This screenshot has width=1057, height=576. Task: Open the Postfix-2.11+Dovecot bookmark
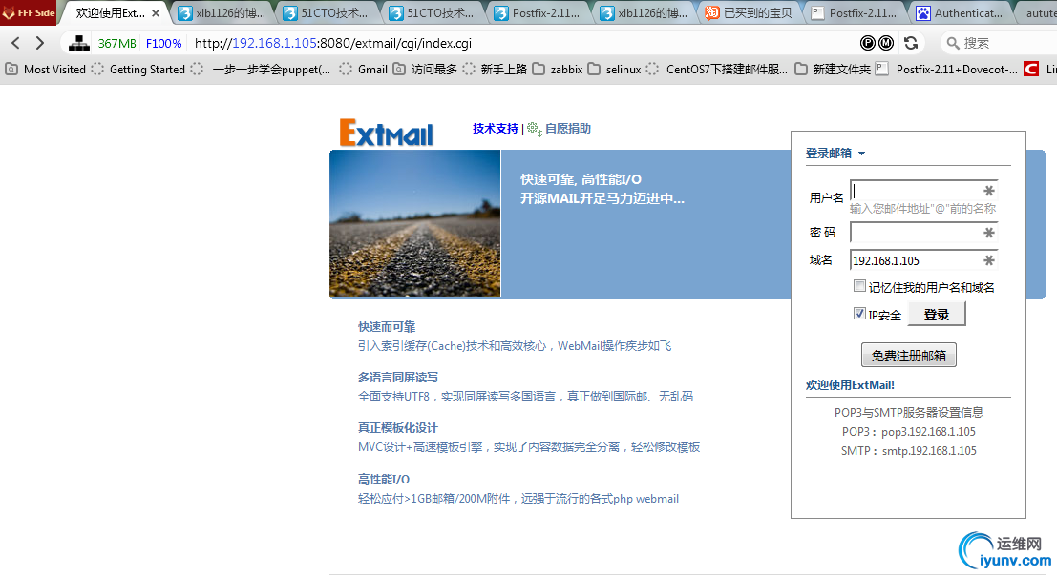[947, 70]
